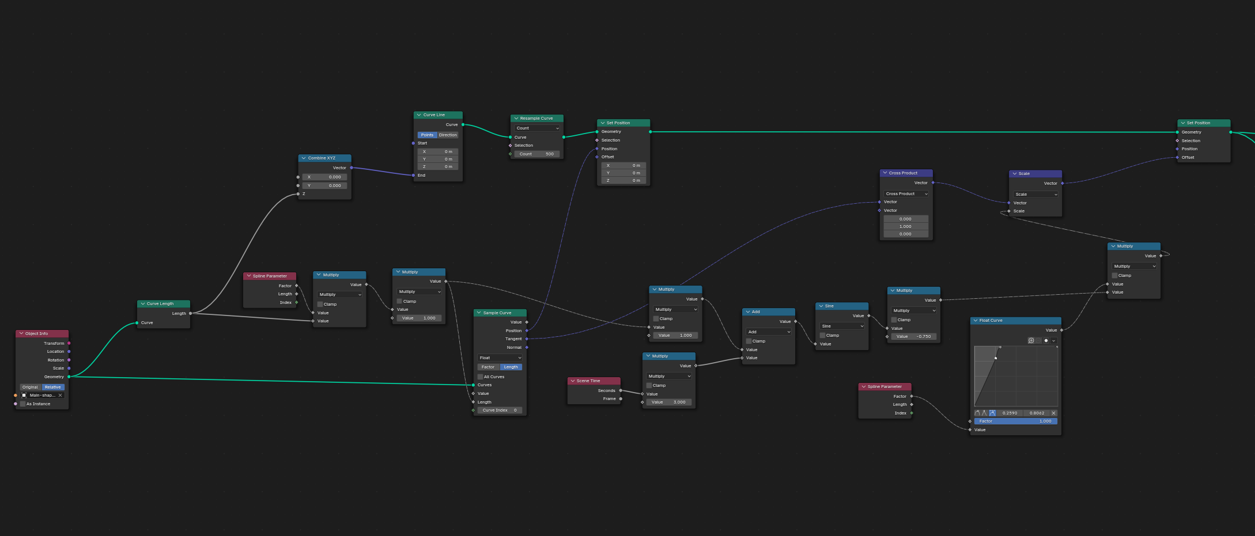Switch Sample Curve mode to Factor

[488, 367]
